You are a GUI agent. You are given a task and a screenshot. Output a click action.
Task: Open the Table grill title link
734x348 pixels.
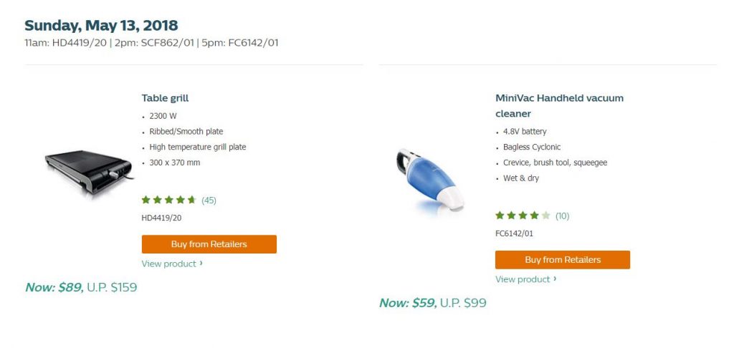[165, 98]
